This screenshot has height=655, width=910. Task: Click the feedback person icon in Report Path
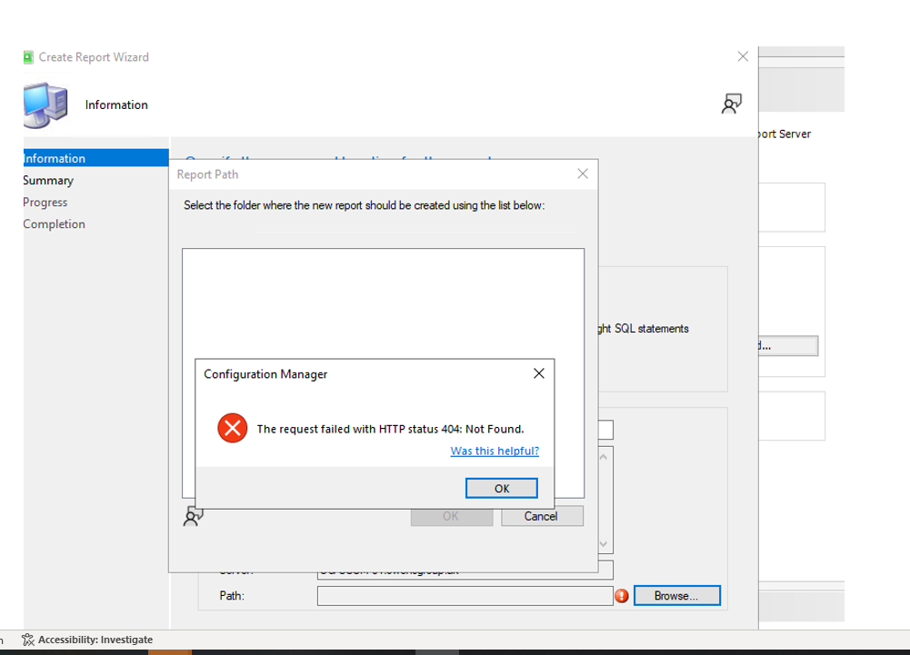pyautogui.click(x=193, y=516)
